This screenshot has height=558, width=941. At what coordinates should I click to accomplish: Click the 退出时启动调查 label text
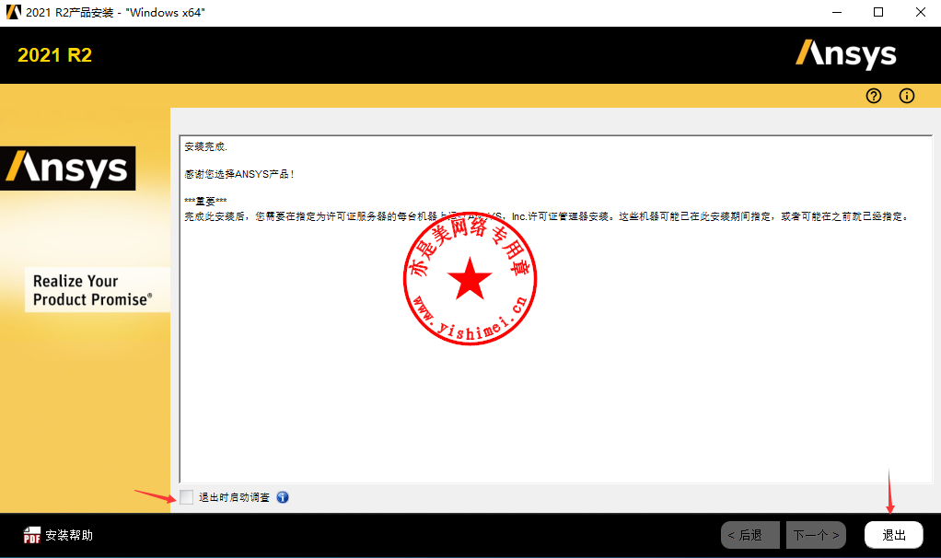coord(234,497)
